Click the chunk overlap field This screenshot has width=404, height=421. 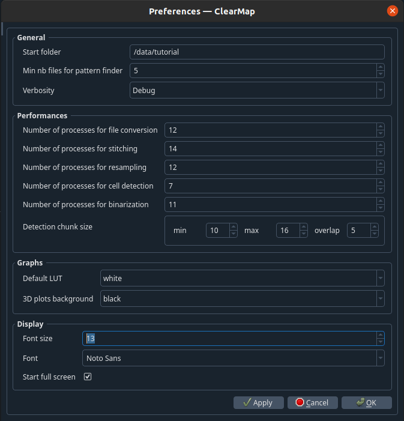point(359,231)
